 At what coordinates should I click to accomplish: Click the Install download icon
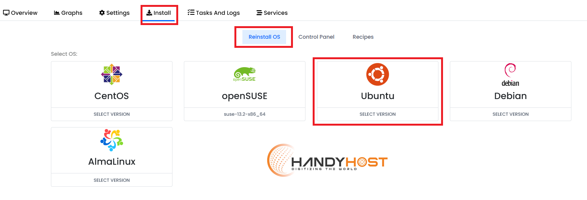[x=149, y=13]
